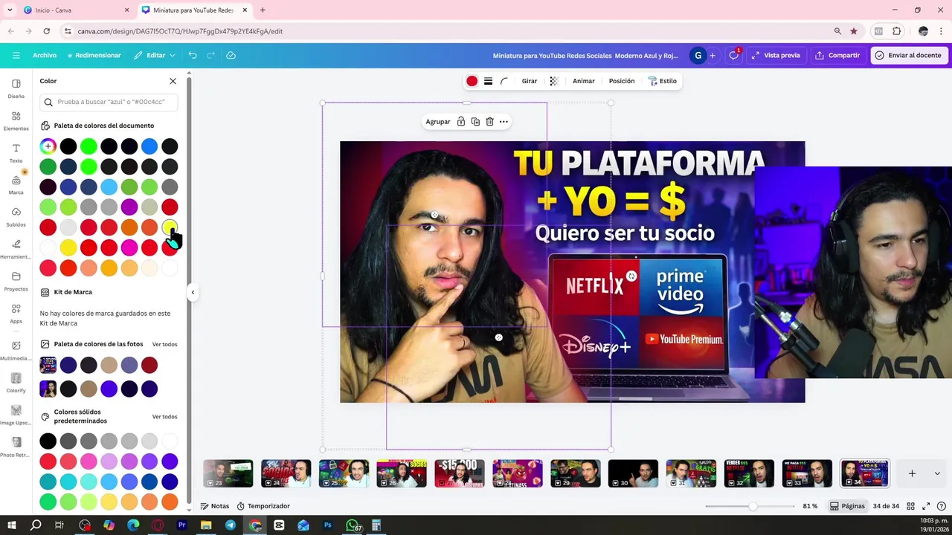Image resolution: width=952 pixels, height=535 pixels.
Task: Open the Proyectos side panel
Action: (x=16, y=281)
